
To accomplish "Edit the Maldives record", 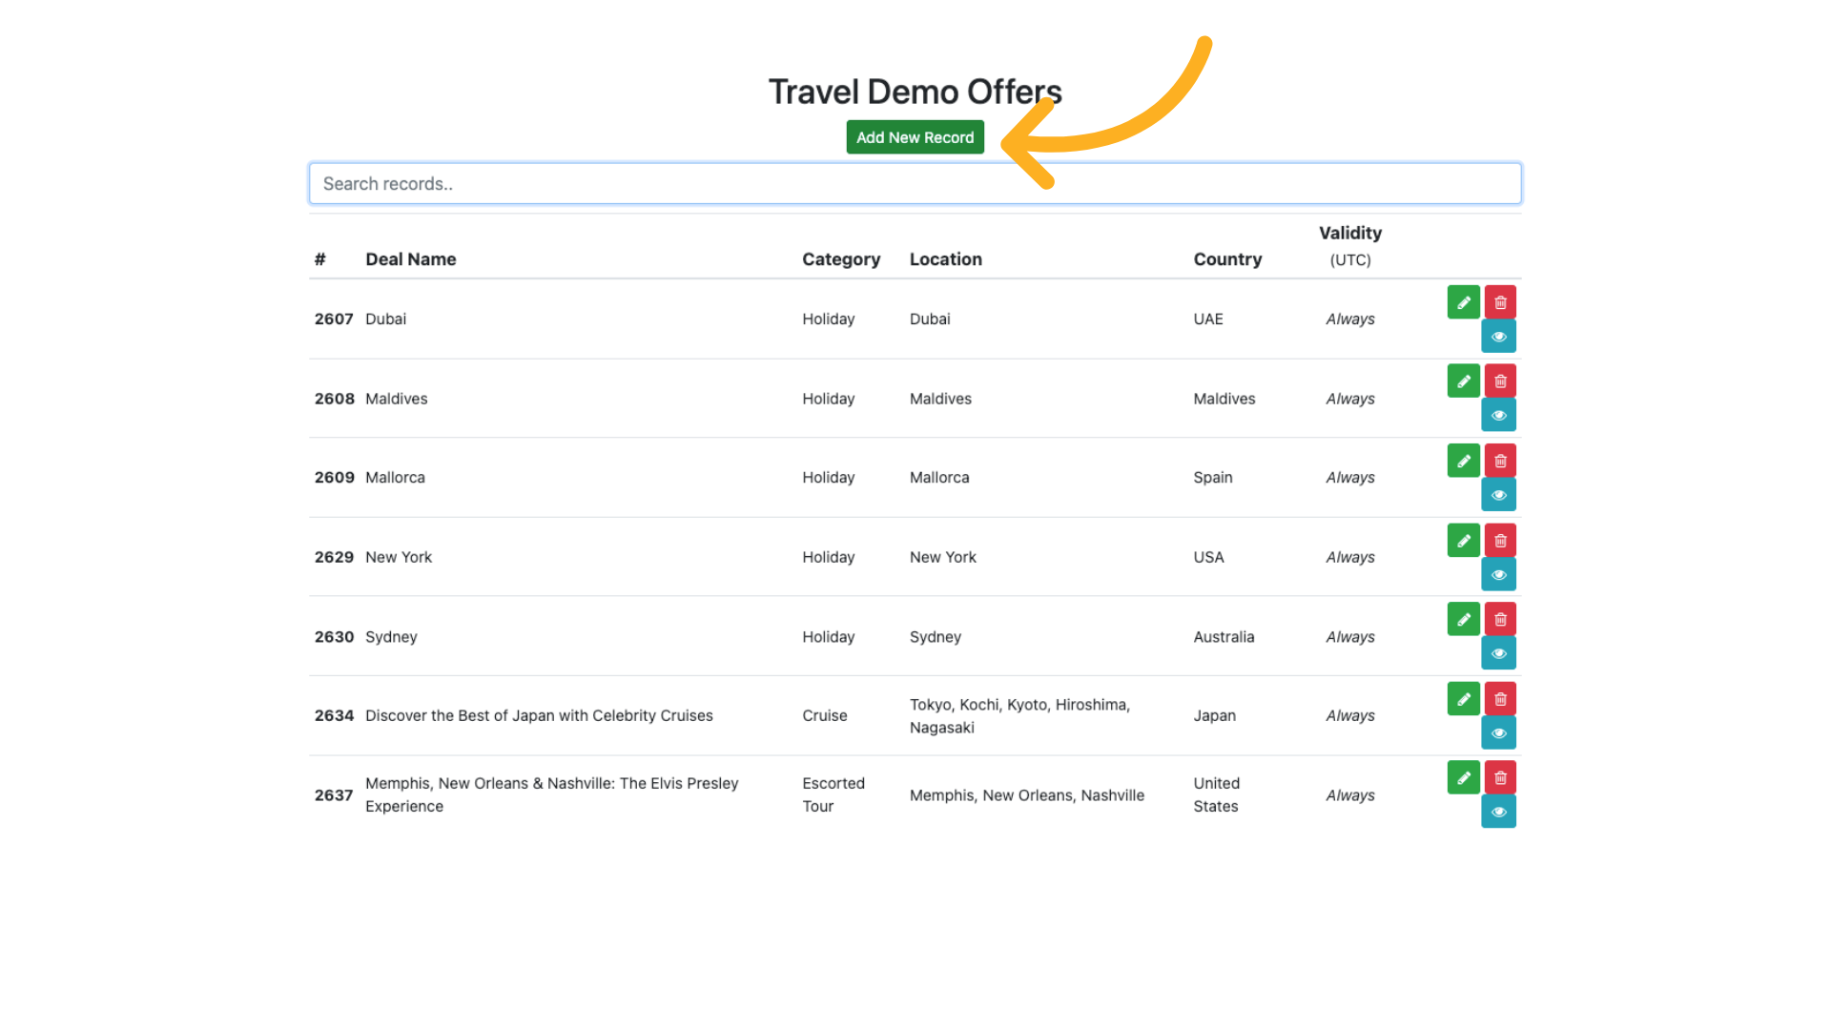I will pyautogui.click(x=1463, y=381).
